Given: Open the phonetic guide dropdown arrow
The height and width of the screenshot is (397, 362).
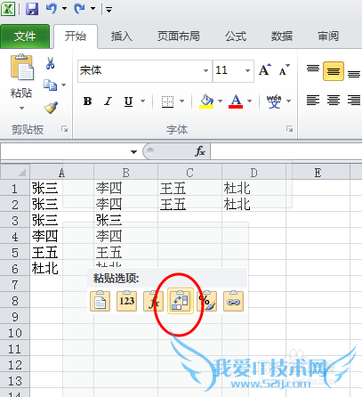Looking at the screenshot, I should pyautogui.click(x=288, y=101).
